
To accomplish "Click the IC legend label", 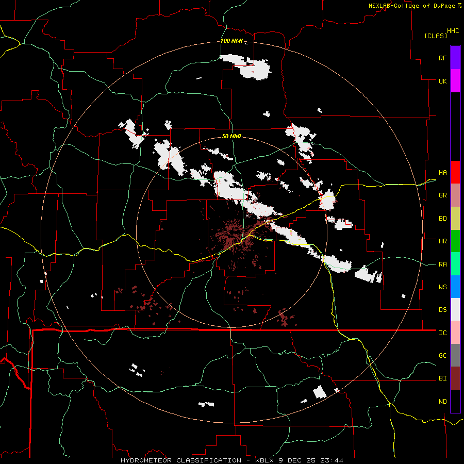I will pyautogui.click(x=442, y=333).
